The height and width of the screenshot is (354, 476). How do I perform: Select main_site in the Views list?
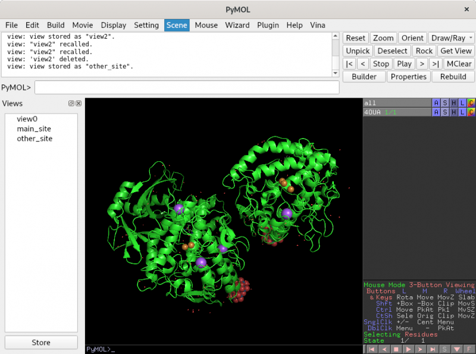(x=34, y=129)
